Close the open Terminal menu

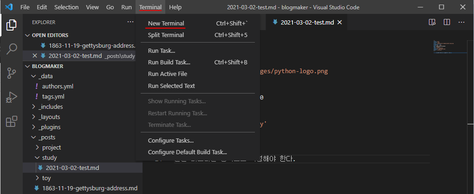click(150, 7)
